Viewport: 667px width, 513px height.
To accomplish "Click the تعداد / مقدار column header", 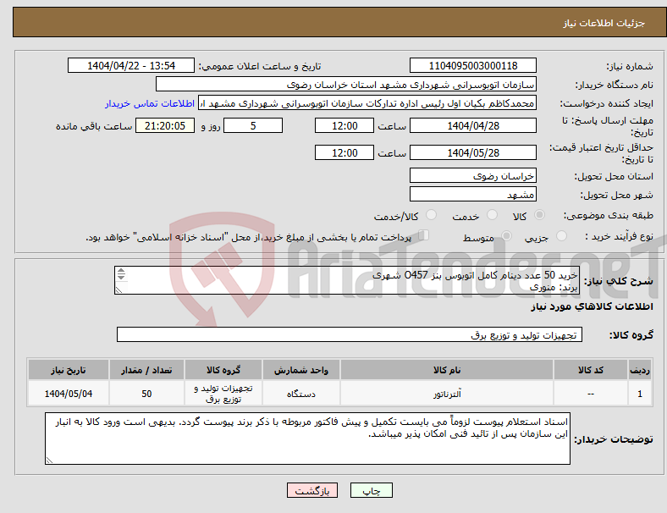I will tap(146, 370).
